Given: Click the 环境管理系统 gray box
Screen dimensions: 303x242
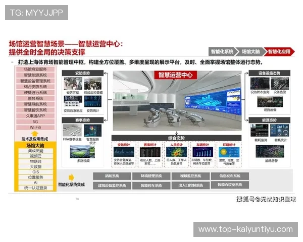Looking at the screenshot, I should point(151,176).
